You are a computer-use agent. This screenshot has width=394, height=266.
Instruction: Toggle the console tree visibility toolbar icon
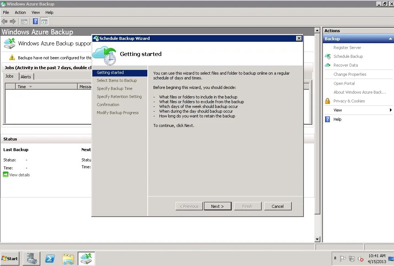(x=24, y=21)
